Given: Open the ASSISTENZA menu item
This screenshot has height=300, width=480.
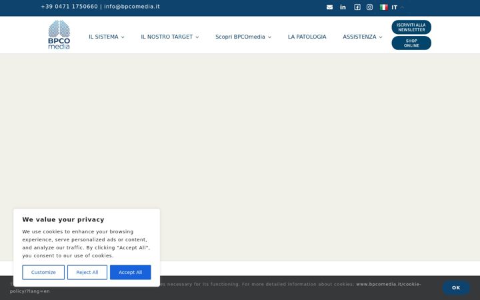Looking at the screenshot, I should (x=359, y=37).
